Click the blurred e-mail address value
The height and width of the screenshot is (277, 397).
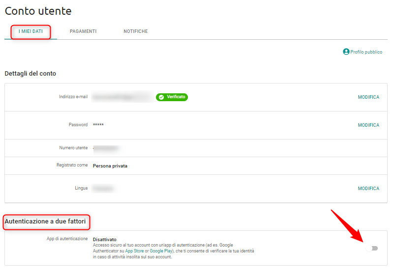pos(121,97)
